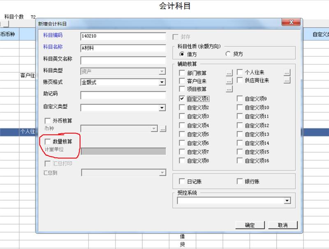Viewport: 329px width, 249px height.
Task: Check the 日记账 option
Action: (182, 181)
